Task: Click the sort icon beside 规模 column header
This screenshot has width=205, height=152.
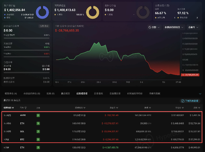Action: (x=150, y=108)
